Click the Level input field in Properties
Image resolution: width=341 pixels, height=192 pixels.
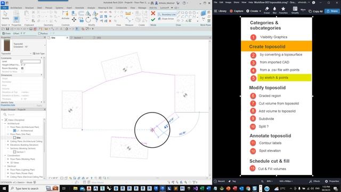[x=31, y=61]
